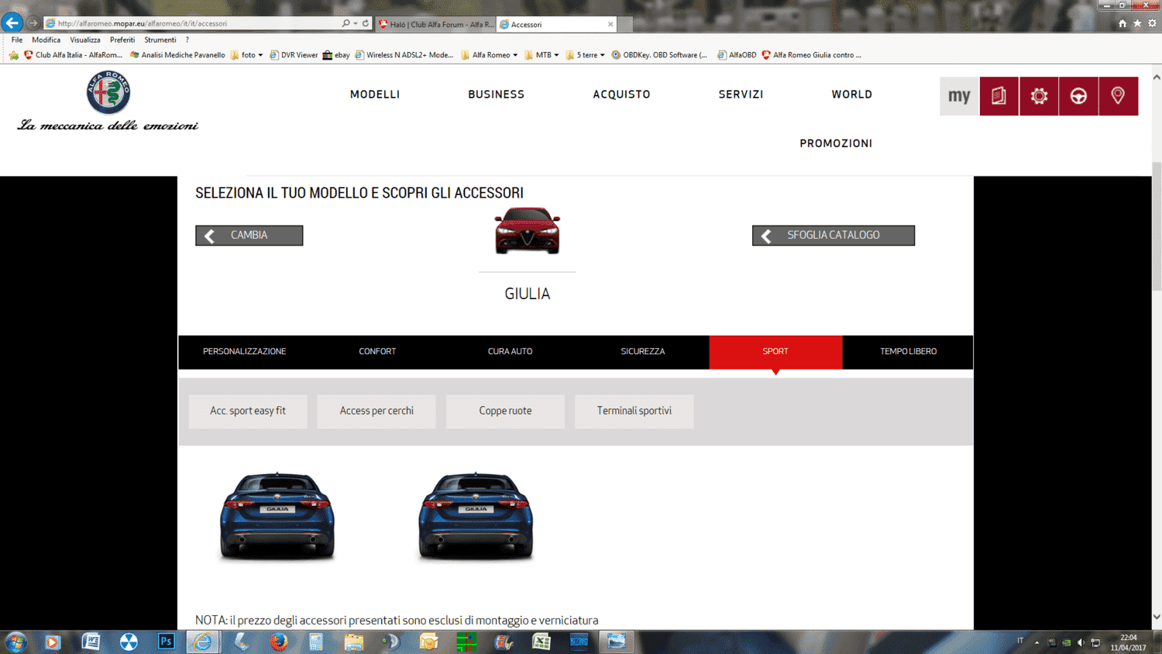Open the media player taskbar icon

coord(53,642)
